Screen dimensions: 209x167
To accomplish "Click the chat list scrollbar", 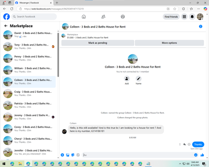I will [x=58, y=55].
